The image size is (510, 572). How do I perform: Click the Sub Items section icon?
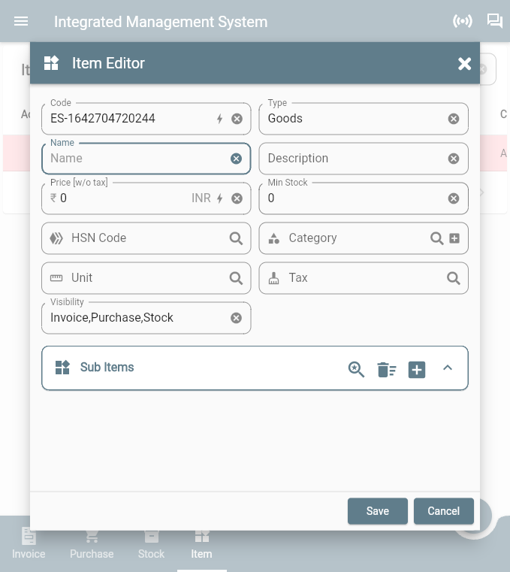(62, 368)
